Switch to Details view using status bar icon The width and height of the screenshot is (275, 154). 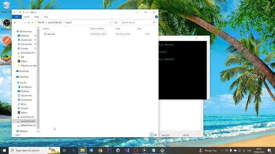152,135
